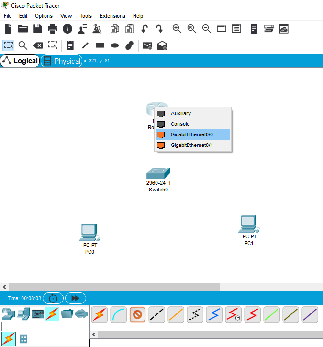Select the Draw Line tool
The width and height of the screenshot is (323, 347).
[85, 45]
